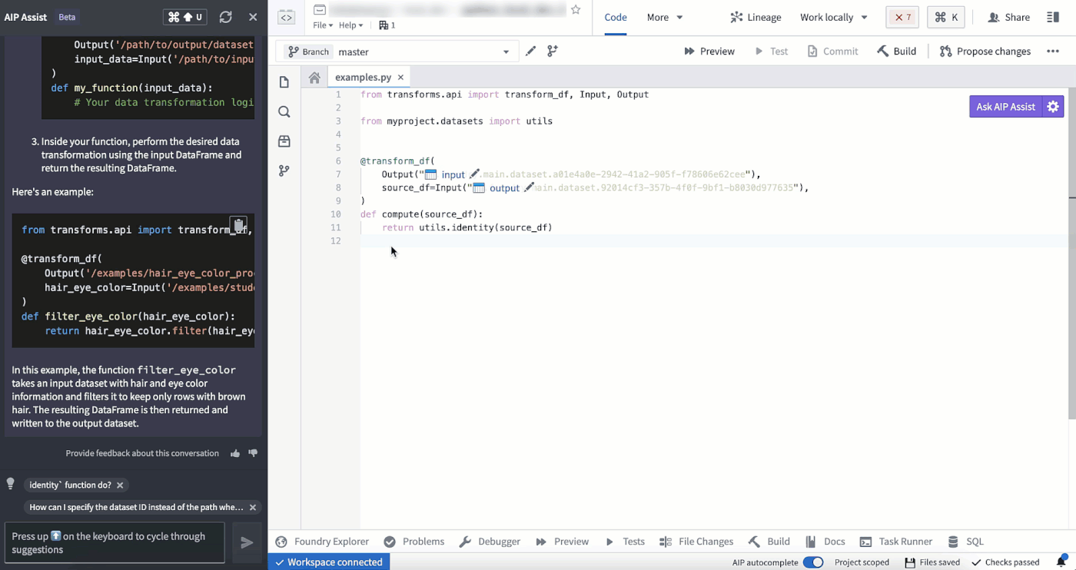This screenshot has height=570, width=1076.
Task: Dismiss the dataset ID suggestion chip
Action: coord(252,507)
